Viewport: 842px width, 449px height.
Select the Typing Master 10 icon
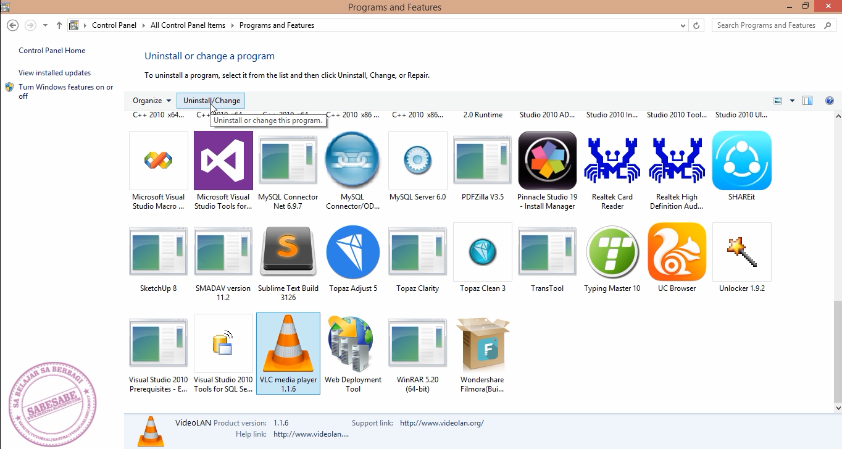(x=612, y=252)
